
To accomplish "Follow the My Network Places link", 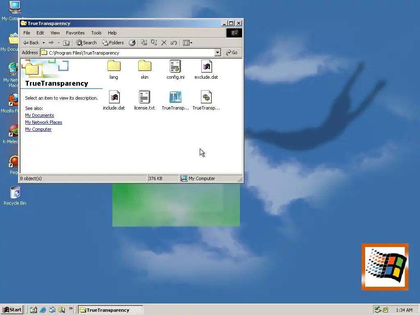I will (x=43, y=122).
